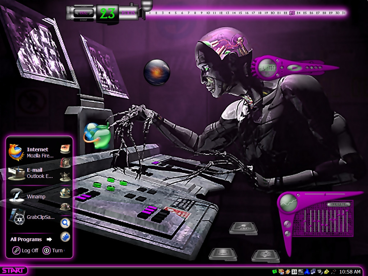Open the drone robot icon in Start menu
The image size is (368, 276).
[65, 176]
